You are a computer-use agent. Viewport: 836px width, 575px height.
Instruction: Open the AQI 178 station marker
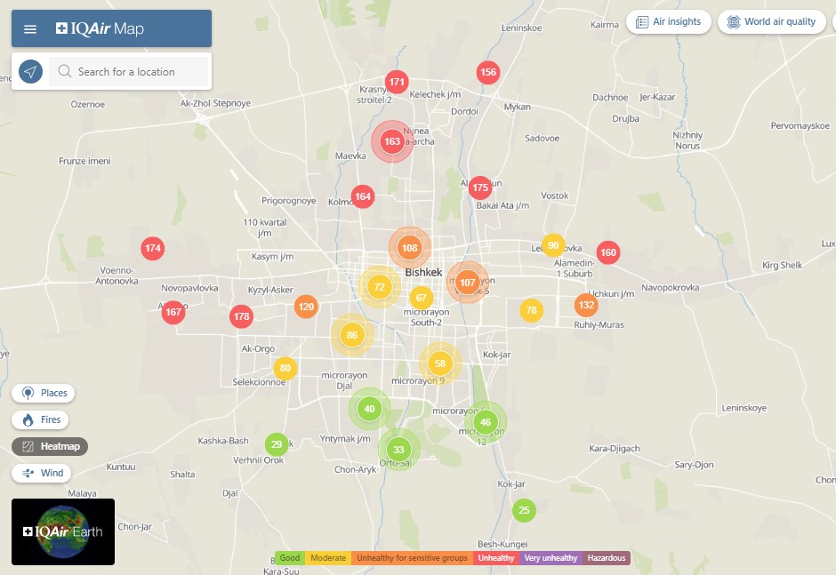coord(241,315)
